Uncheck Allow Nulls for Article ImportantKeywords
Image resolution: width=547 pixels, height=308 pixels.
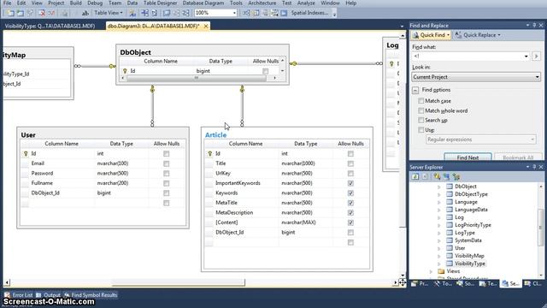click(x=350, y=183)
